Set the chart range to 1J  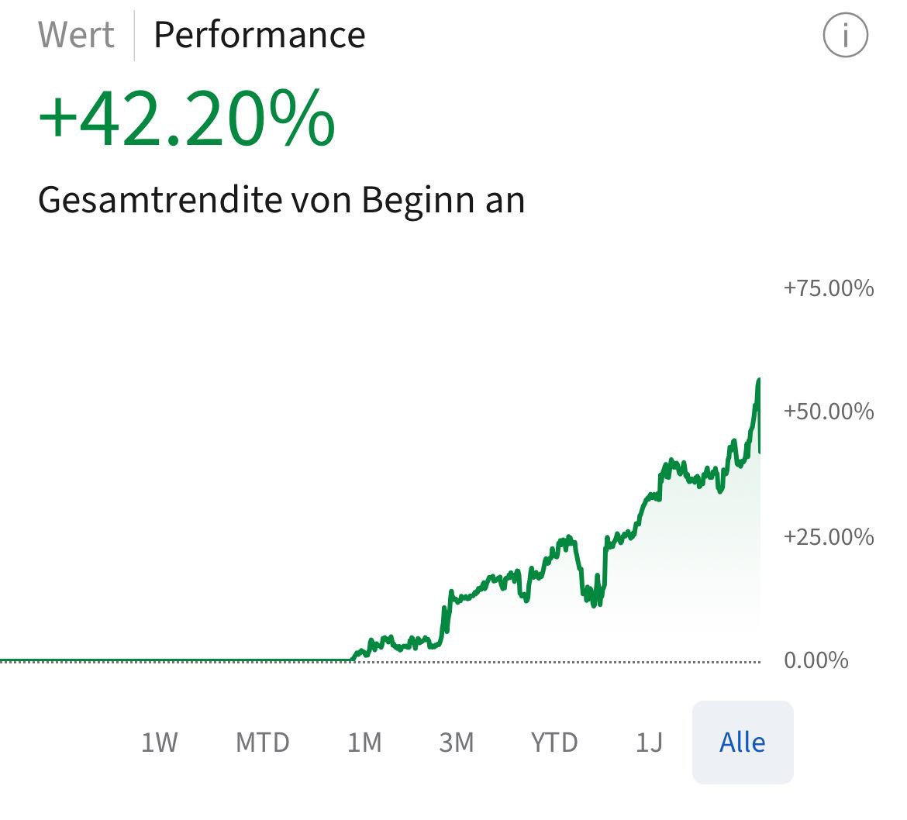649,742
